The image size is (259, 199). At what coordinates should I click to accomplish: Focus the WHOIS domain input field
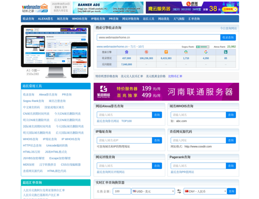(198, 115)
